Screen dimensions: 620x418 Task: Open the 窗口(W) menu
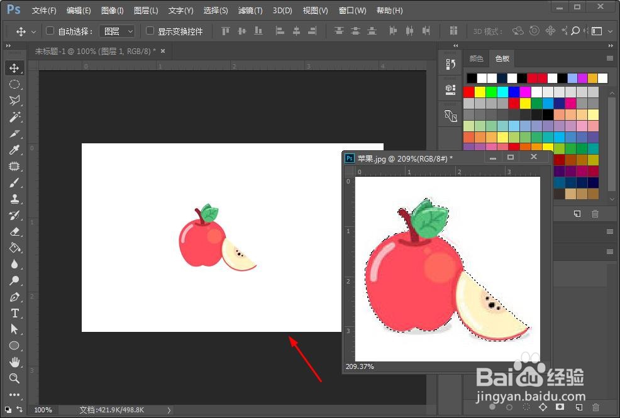tap(352, 11)
